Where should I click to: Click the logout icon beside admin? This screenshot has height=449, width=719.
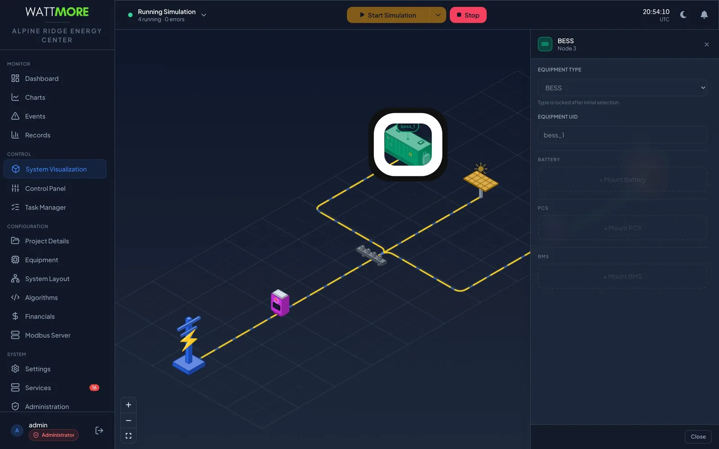click(x=99, y=431)
